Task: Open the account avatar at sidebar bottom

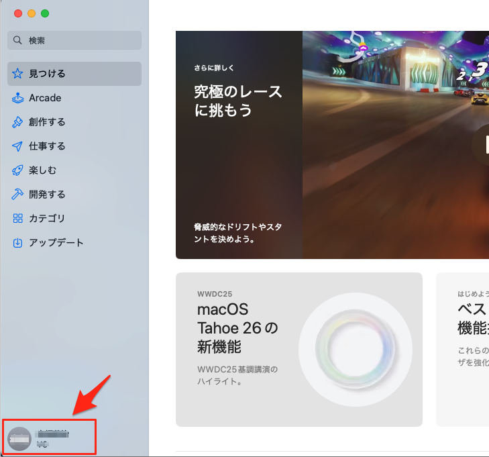Action: 18,438
